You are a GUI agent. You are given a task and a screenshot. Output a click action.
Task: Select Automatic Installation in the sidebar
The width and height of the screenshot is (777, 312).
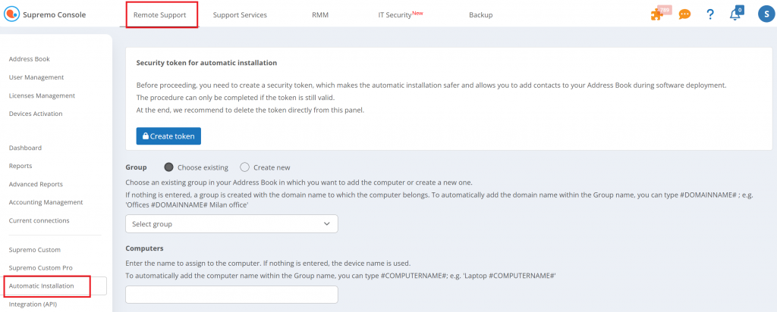(41, 286)
